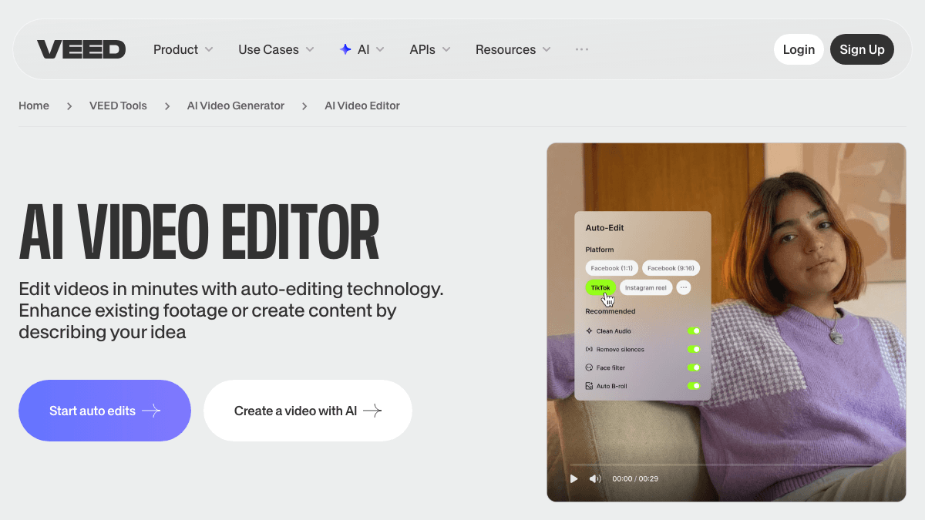This screenshot has height=520, width=925.
Task: Click AI Video Editor breadcrumb
Action: 362,106
